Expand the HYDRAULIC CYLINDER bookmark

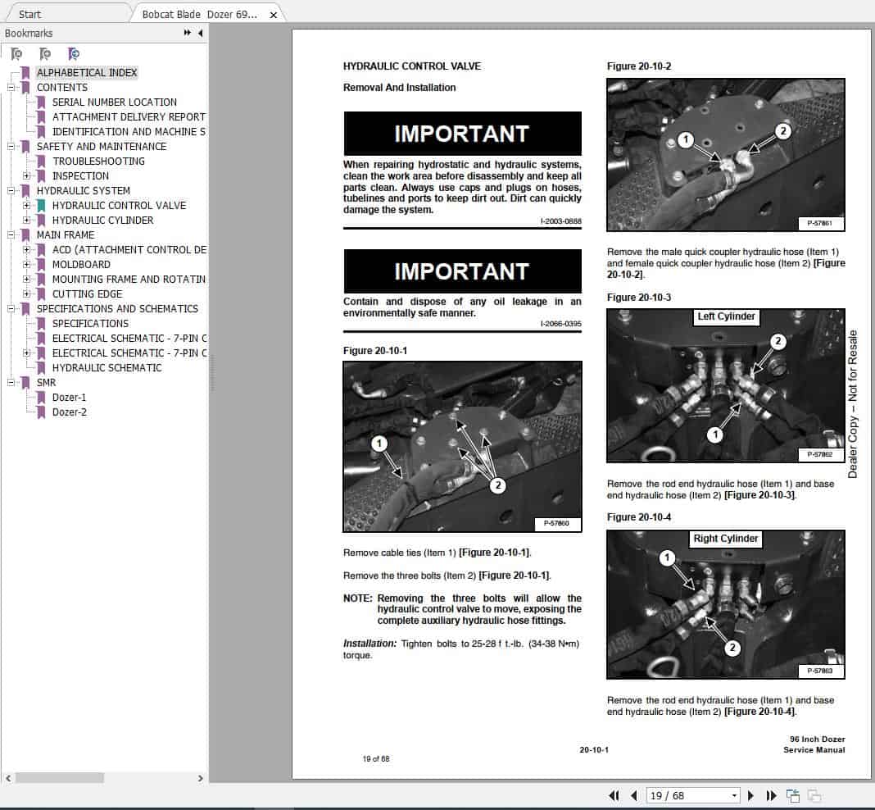pyautogui.click(x=26, y=220)
